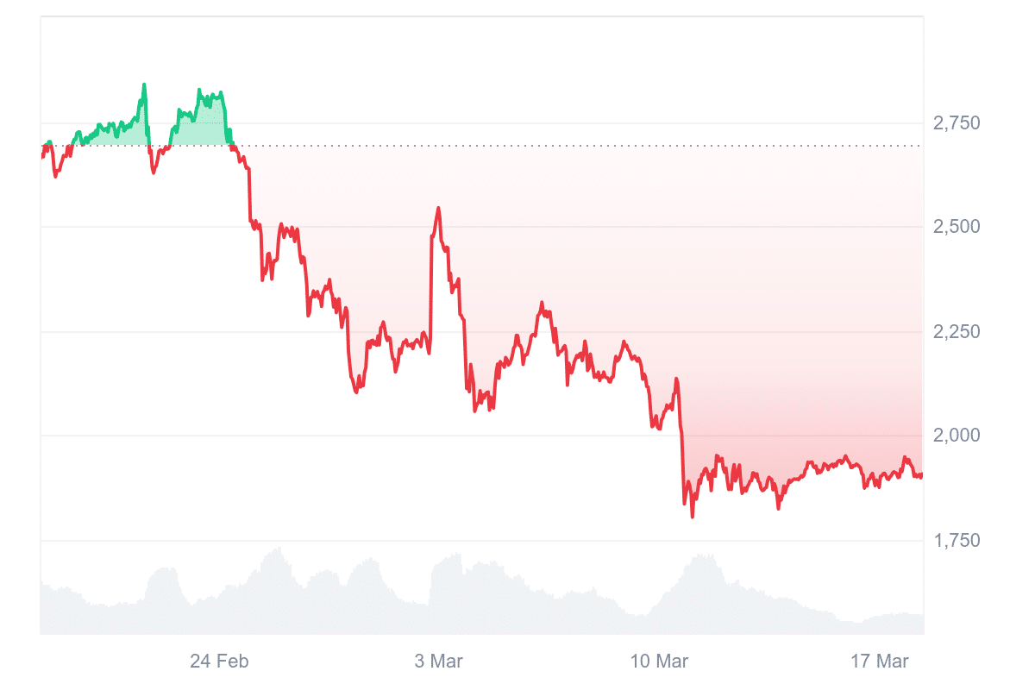Click the right end of the price line
This screenshot has width=1035, height=690.
coord(921,475)
